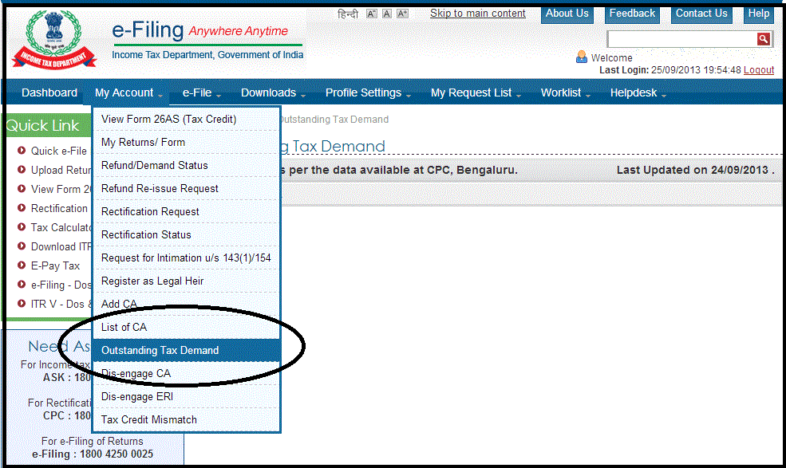786x468 pixels.
Task: Click the Logout link
Action: tap(758, 70)
